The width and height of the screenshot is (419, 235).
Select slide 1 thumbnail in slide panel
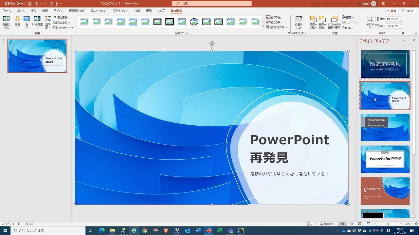click(x=37, y=56)
